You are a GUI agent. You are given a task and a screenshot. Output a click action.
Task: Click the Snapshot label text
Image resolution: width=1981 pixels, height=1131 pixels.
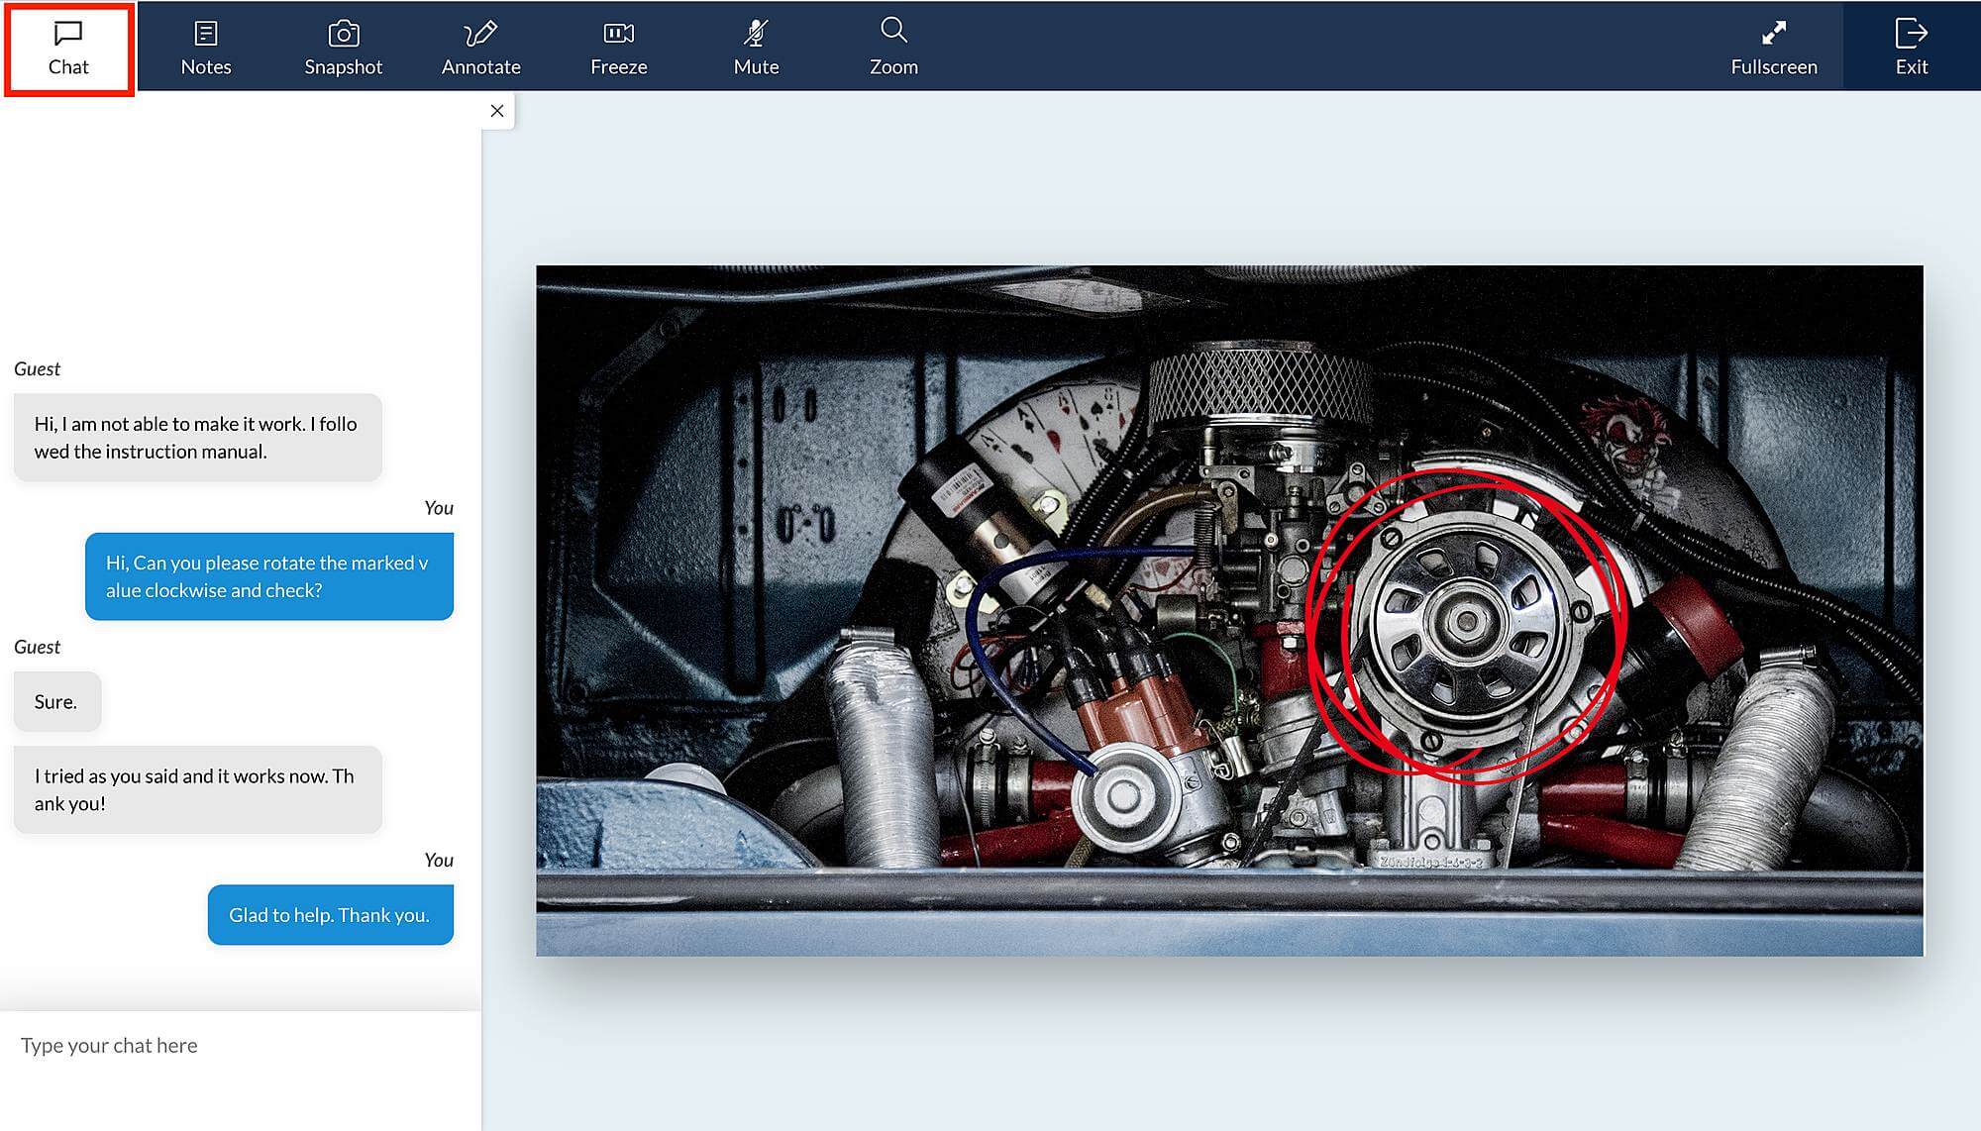click(x=343, y=67)
